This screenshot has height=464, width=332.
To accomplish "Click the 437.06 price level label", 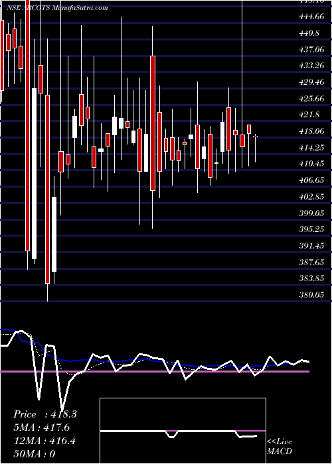I will point(312,50).
